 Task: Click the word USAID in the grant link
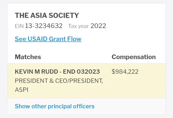click(37, 39)
